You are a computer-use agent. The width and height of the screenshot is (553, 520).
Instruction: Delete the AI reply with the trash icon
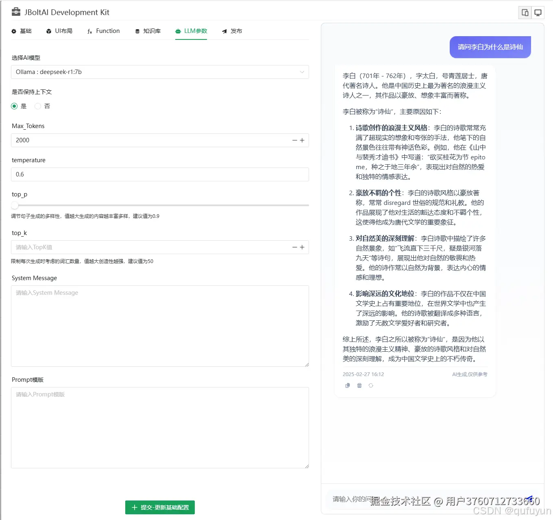click(x=359, y=385)
